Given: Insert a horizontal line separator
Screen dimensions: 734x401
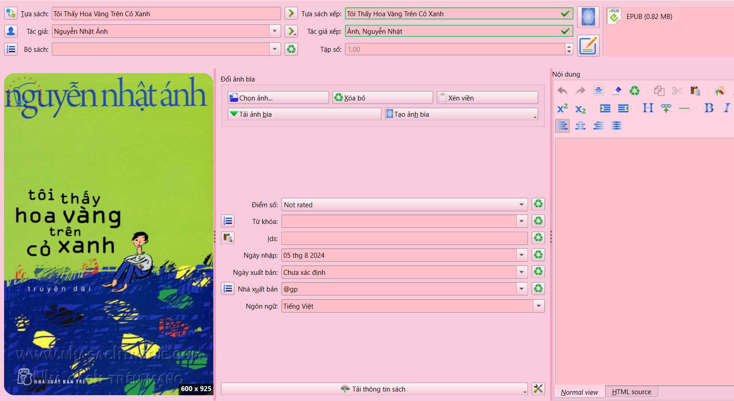Looking at the screenshot, I should [684, 108].
